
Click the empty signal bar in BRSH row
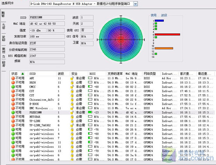(x=90, y=82)
